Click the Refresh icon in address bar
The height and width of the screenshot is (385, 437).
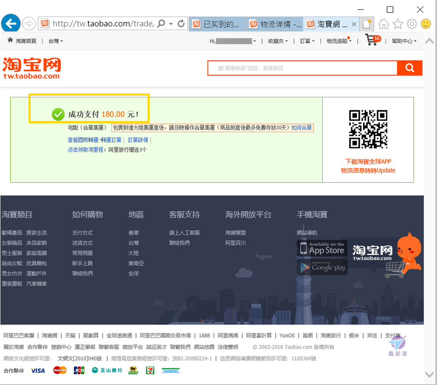coord(181,24)
